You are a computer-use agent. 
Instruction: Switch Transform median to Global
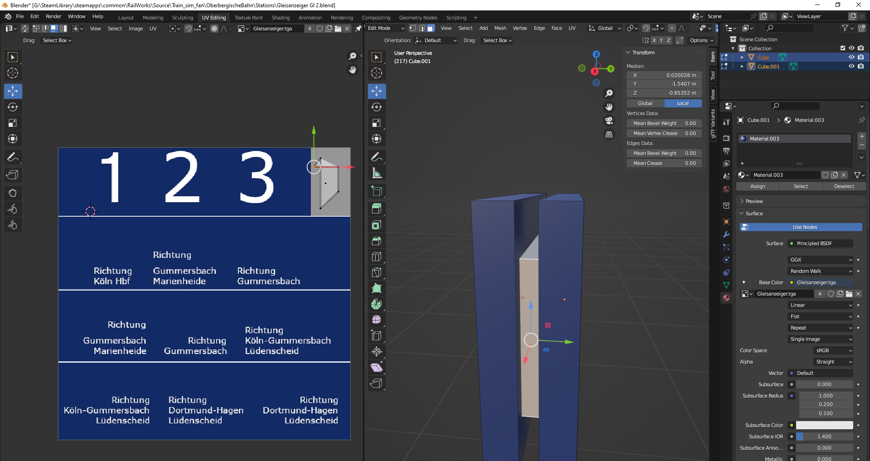[645, 103]
